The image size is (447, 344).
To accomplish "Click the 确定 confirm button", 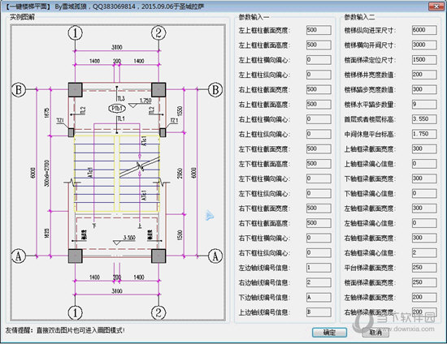I will (329, 333).
